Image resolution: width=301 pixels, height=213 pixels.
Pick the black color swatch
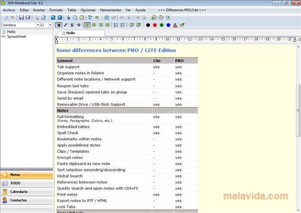tap(148, 25)
